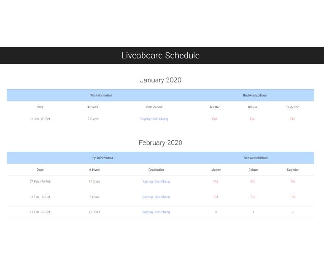This screenshot has width=324, height=259.
Task: Open Rayong - Koh Chang link for 31 Jan trip
Action: pyautogui.click(x=154, y=119)
